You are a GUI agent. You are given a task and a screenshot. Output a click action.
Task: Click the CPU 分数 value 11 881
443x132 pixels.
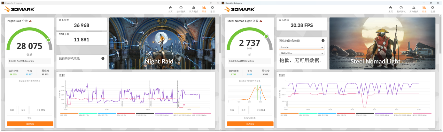(82, 40)
